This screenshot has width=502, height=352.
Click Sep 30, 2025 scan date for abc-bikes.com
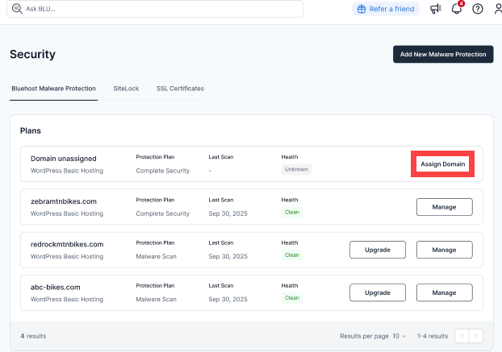pos(228,300)
